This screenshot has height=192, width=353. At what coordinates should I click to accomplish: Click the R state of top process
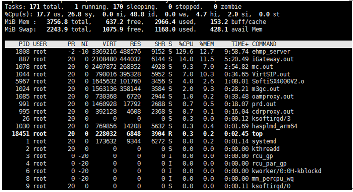click(x=170, y=134)
